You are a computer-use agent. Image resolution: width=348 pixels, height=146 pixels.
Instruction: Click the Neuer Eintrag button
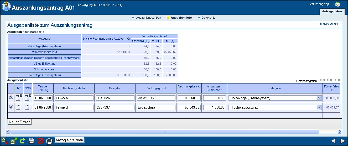point(20,122)
